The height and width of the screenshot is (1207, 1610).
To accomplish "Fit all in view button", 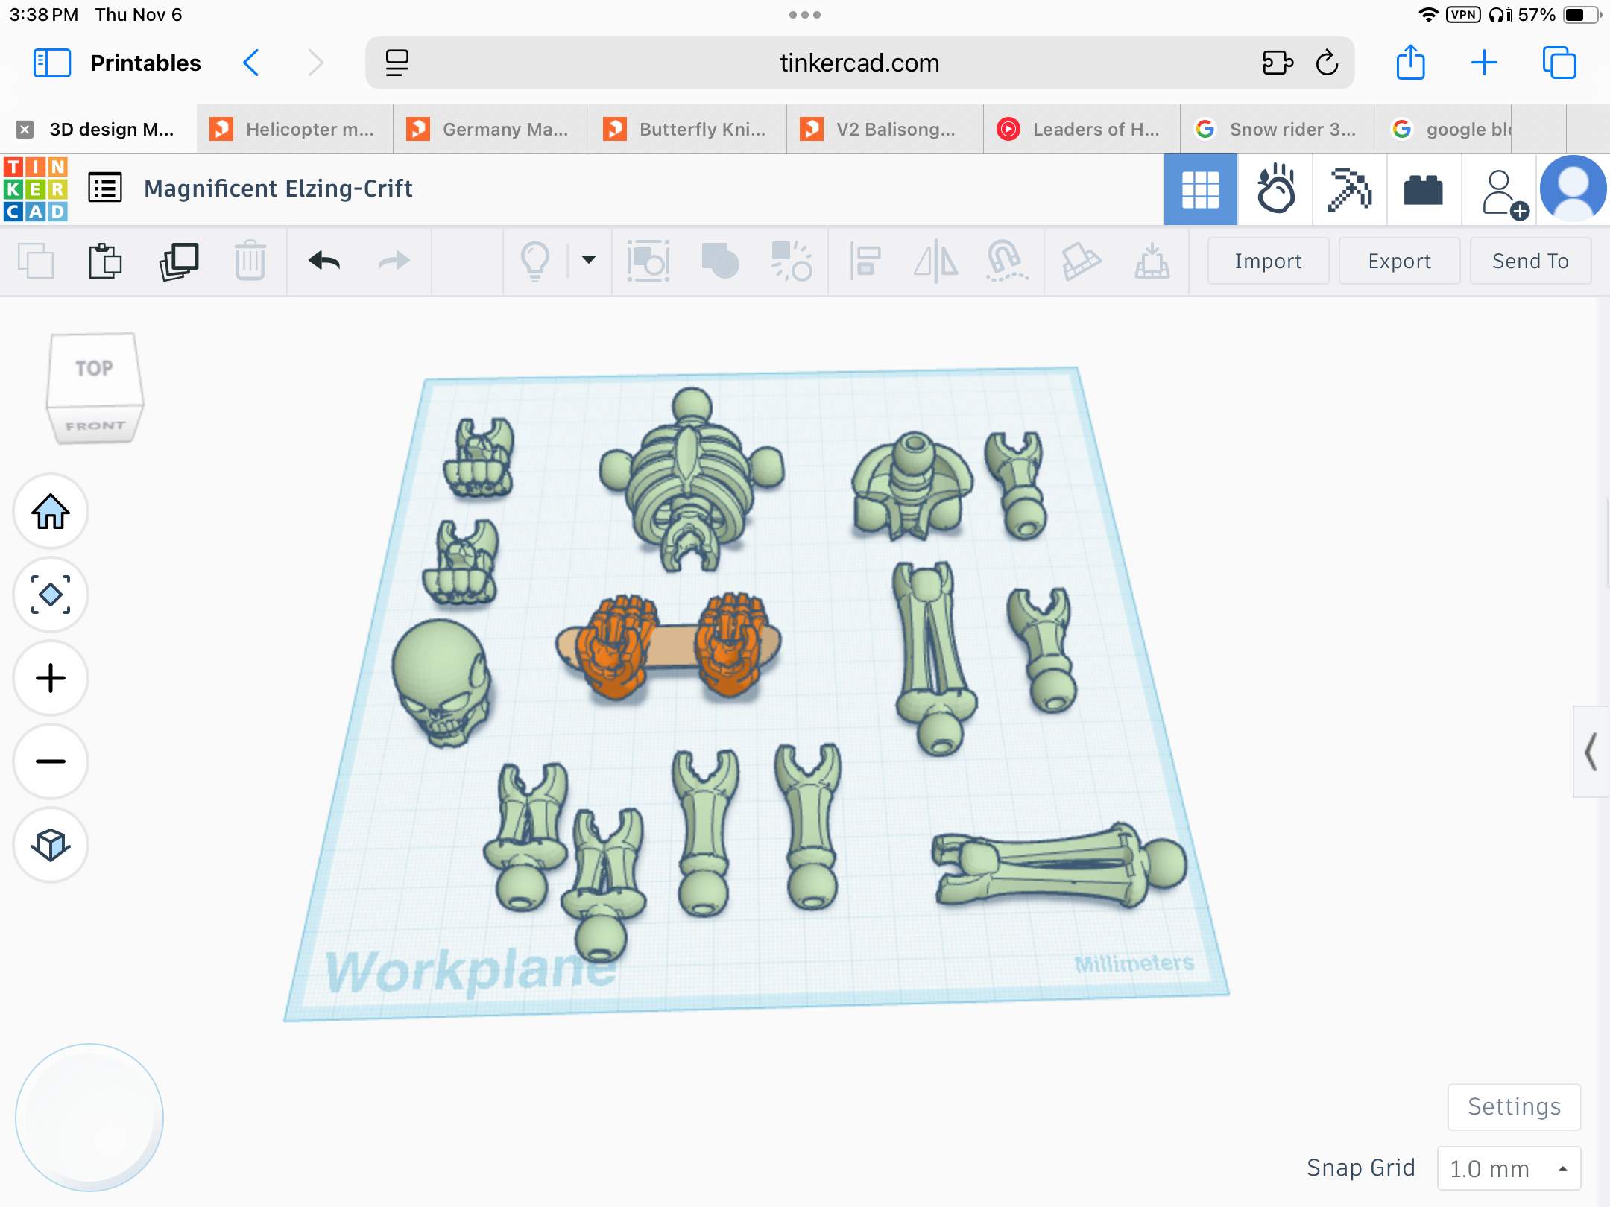I will click(x=51, y=595).
